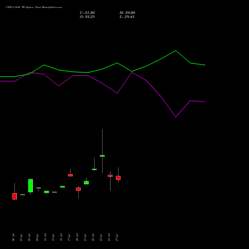Select the long-wick candle for 23 Jul
Image resolution: width=249 pixels, height=249 pixels.
pos(102,156)
